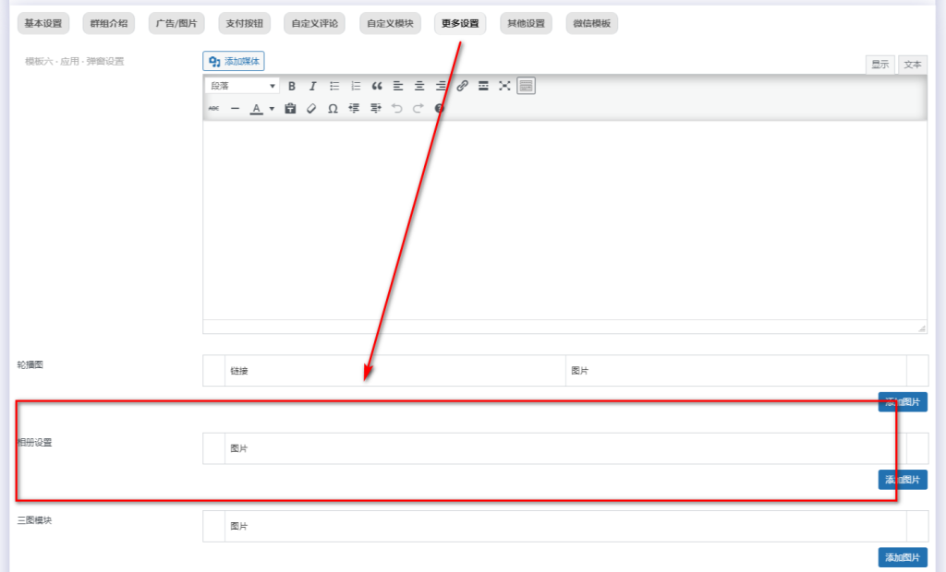This screenshot has height=572, width=946.
Task: Toggle the toolbar toggle (kitchen sink) button
Action: [526, 86]
